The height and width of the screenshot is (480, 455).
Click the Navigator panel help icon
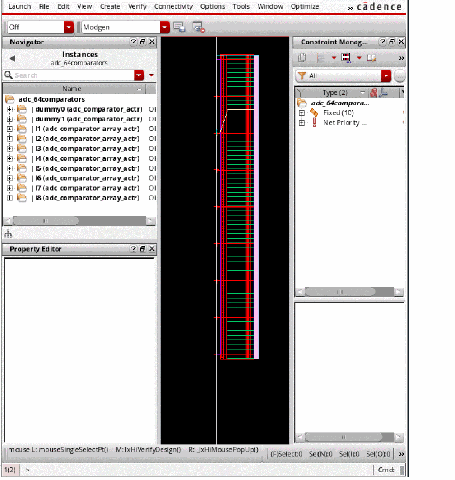pos(134,42)
